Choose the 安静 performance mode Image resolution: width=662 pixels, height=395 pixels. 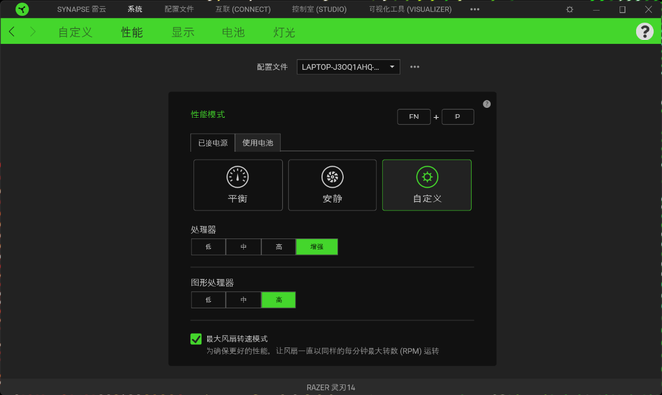[x=332, y=186]
